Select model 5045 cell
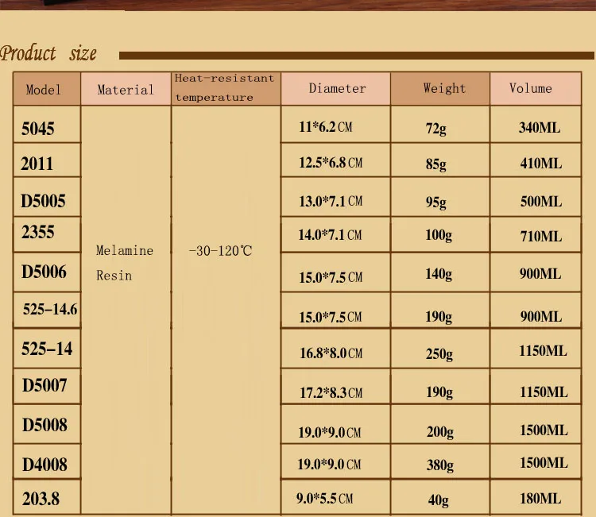This screenshot has height=517, width=596. pyautogui.click(x=47, y=125)
